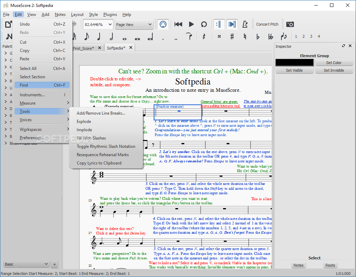This screenshot has width=356, height=277.
Task: Choose Explode from Tools submenu
Action: (106, 122)
